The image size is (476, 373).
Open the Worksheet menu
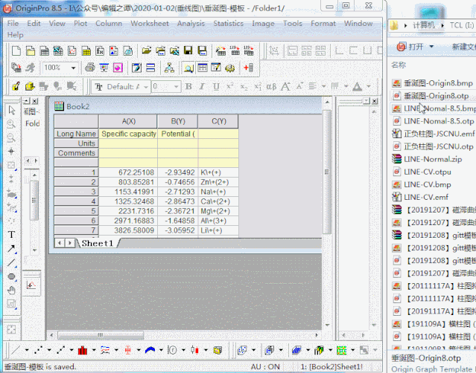pyautogui.click(x=149, y=23)
